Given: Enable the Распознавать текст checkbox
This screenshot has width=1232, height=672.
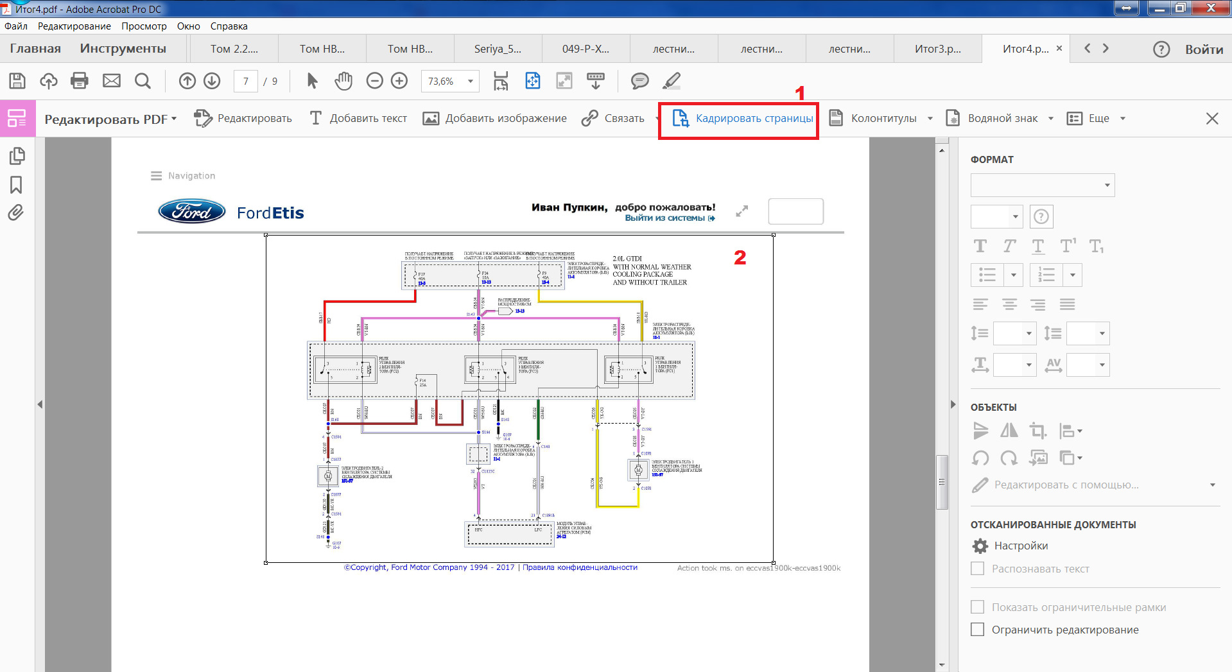Looking at the screenshot, I should tap(978, 569).
